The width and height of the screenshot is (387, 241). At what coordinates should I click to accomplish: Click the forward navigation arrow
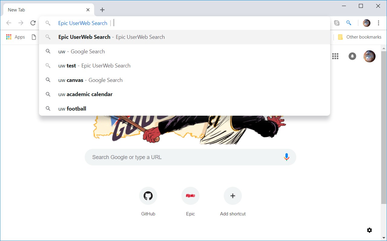(x=21, y=23)
